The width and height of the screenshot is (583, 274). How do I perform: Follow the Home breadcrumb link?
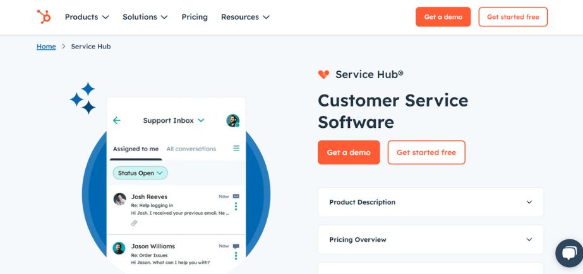point(46,47)
